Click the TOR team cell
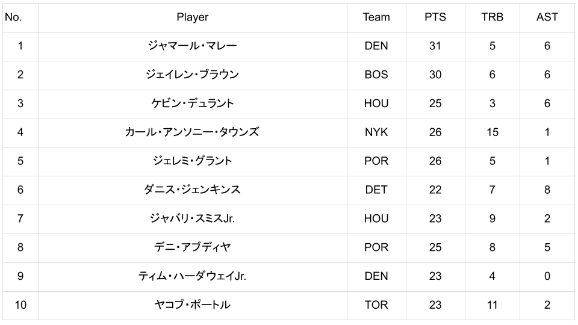Viewport: 578px width, 325px height. [x=376, y=305]
